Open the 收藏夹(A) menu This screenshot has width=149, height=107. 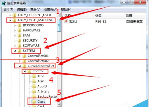click(51, 10)
